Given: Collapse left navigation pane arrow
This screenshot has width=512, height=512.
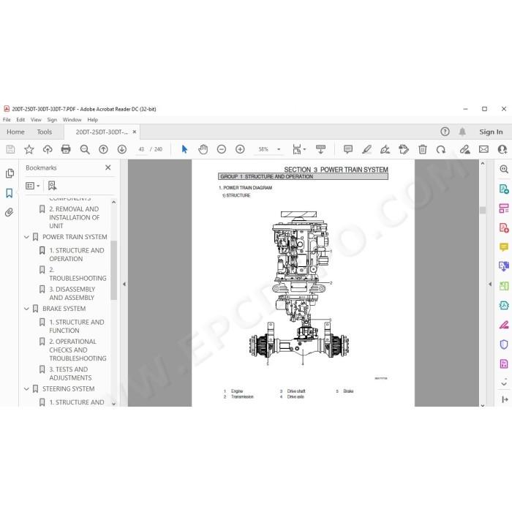Looking at the screenshot, I should tap(124, 284).
